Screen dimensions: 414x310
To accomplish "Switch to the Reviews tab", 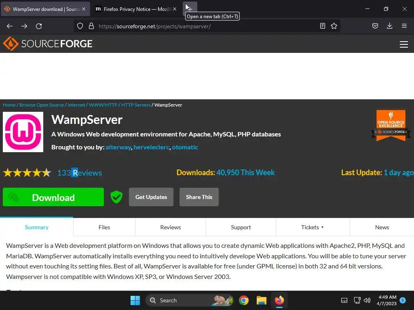I will point(171,227).
